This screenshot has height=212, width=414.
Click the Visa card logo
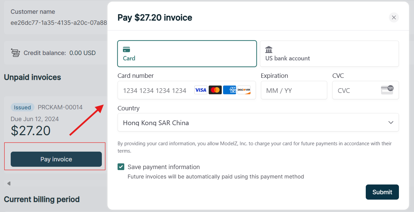pyautogui.click(x=201, y=90)
